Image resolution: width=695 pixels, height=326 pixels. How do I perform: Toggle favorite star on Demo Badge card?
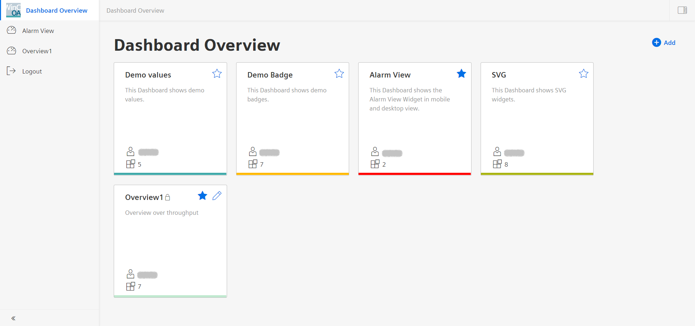[x=339, y=74]
